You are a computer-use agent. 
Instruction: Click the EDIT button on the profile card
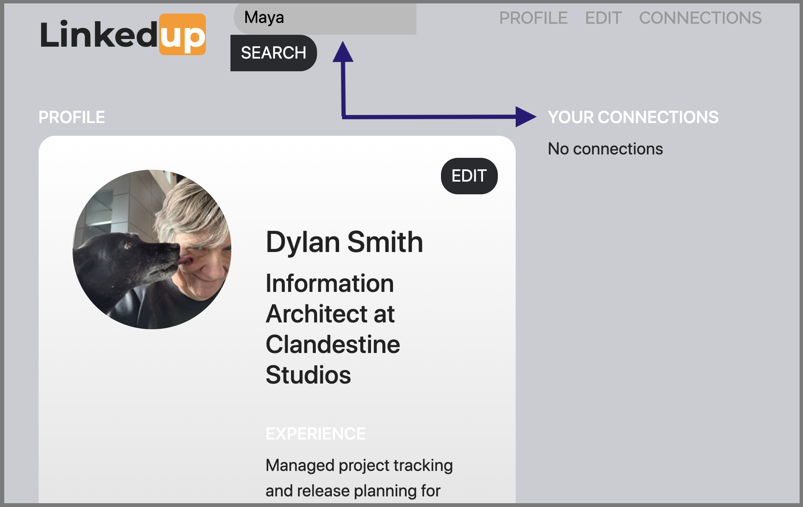(469, 176)
